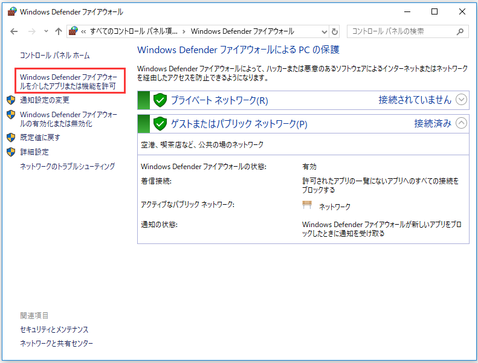Click the 関連項目 heading
Screen dimensions: 478x363
[x=34, y=315]
